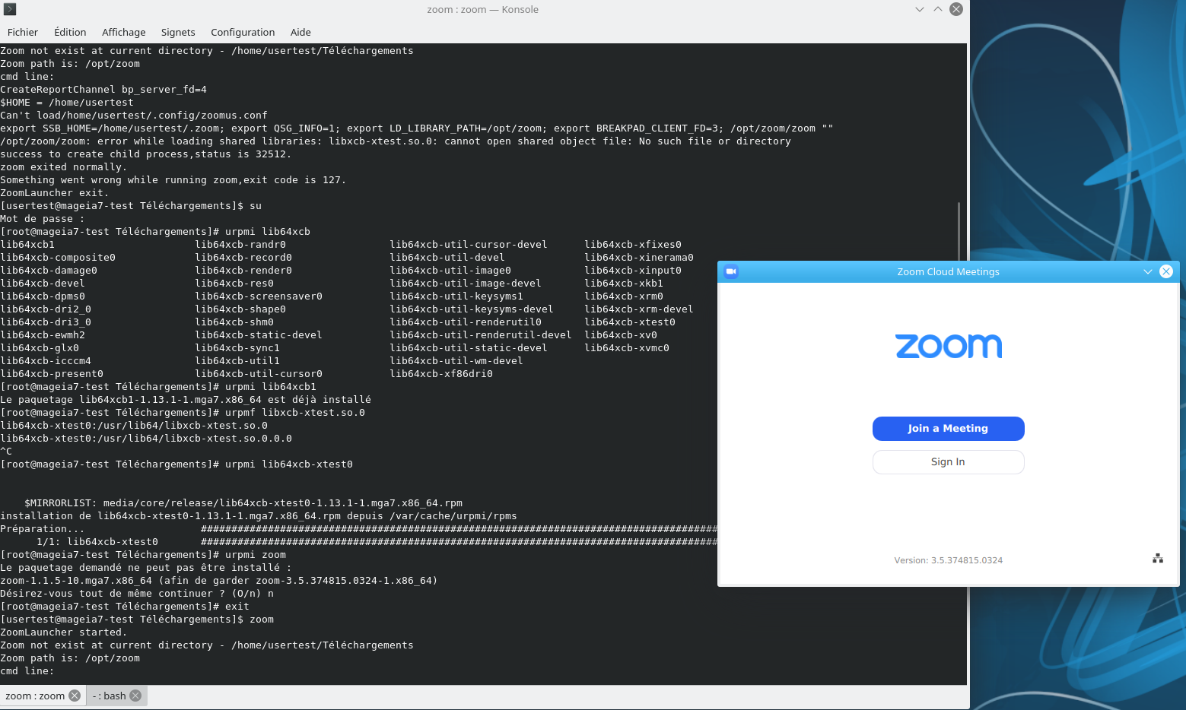Click "lib64xcb-util-cursor-devel" in terminal output

pyautogui.click(x=469, y=245)
